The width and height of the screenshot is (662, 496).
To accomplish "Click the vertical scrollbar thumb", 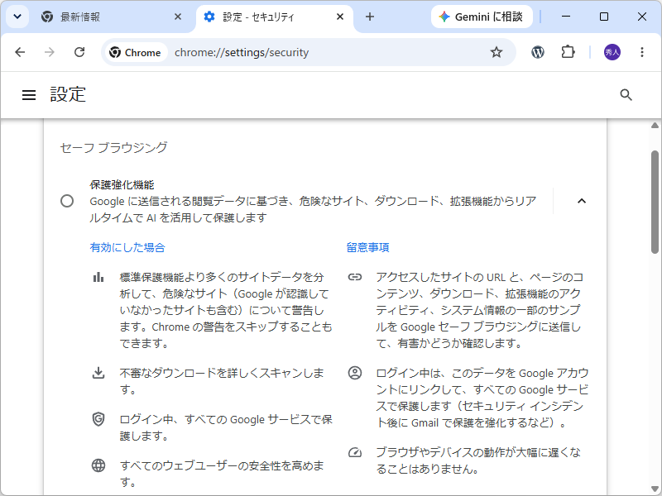I will [655, 202].
